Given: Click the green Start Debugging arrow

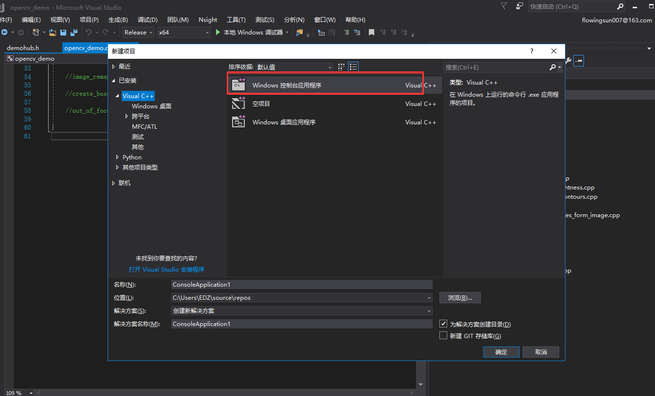Looking at the screenshot, I should coord(218,33).
